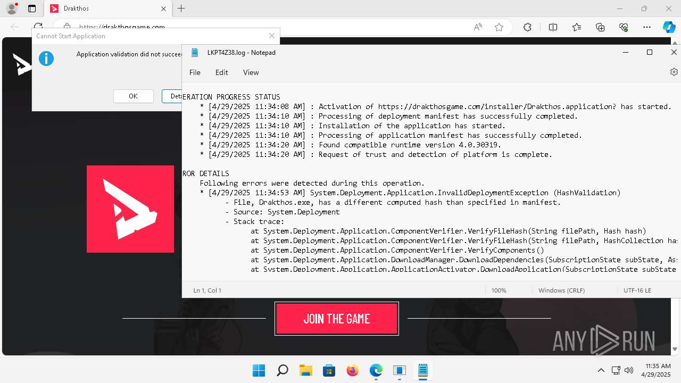This screenshot has width=681, height=383.
Task: Toggle Edge split screen icon
Action: coord(553,27)
